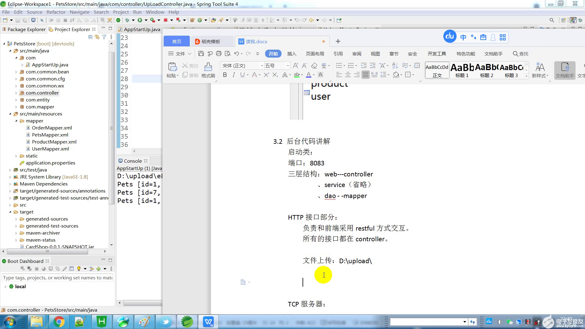Open Chrome from the Windows taskbar

(x=59, y=322)
